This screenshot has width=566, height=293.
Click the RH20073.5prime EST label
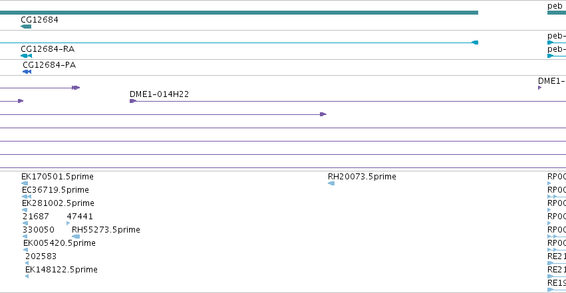point(362,177)
